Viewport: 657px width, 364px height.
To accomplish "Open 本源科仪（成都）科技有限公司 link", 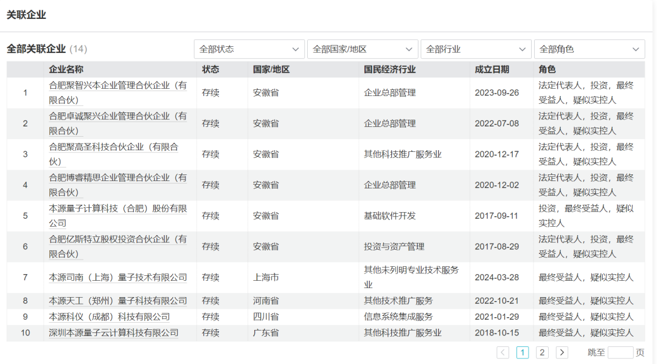I will [x=109, y=317].
